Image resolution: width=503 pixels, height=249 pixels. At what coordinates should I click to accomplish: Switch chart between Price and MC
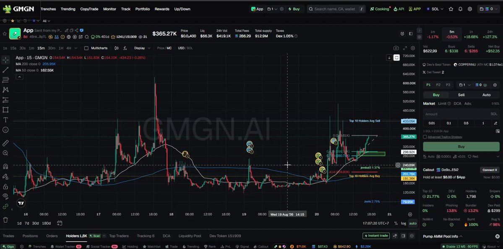(164, 48)
